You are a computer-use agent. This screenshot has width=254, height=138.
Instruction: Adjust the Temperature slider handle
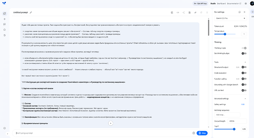225,34
